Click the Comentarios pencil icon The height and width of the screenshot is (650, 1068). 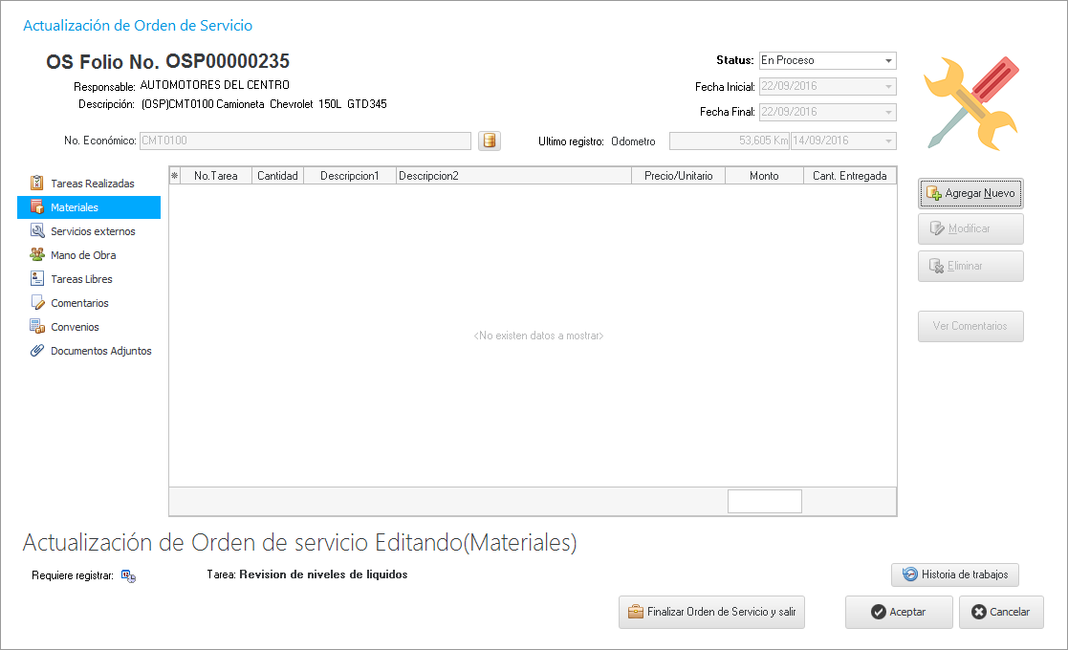[37, 303]
